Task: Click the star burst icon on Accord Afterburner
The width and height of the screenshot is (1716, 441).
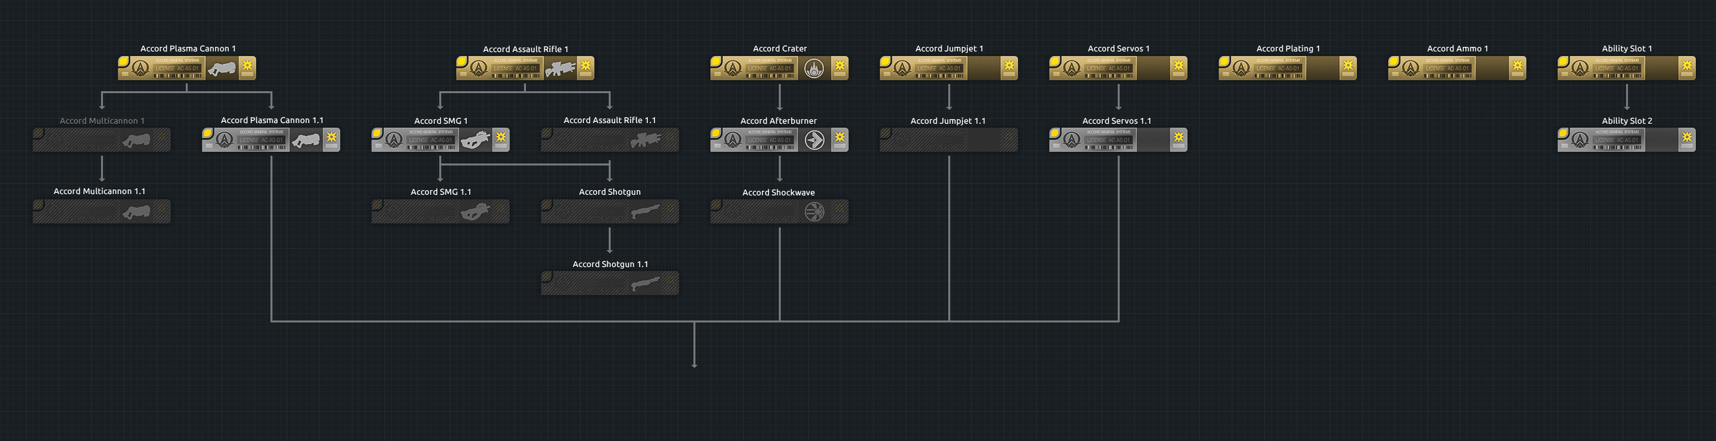Action: (x=840, y=138)
